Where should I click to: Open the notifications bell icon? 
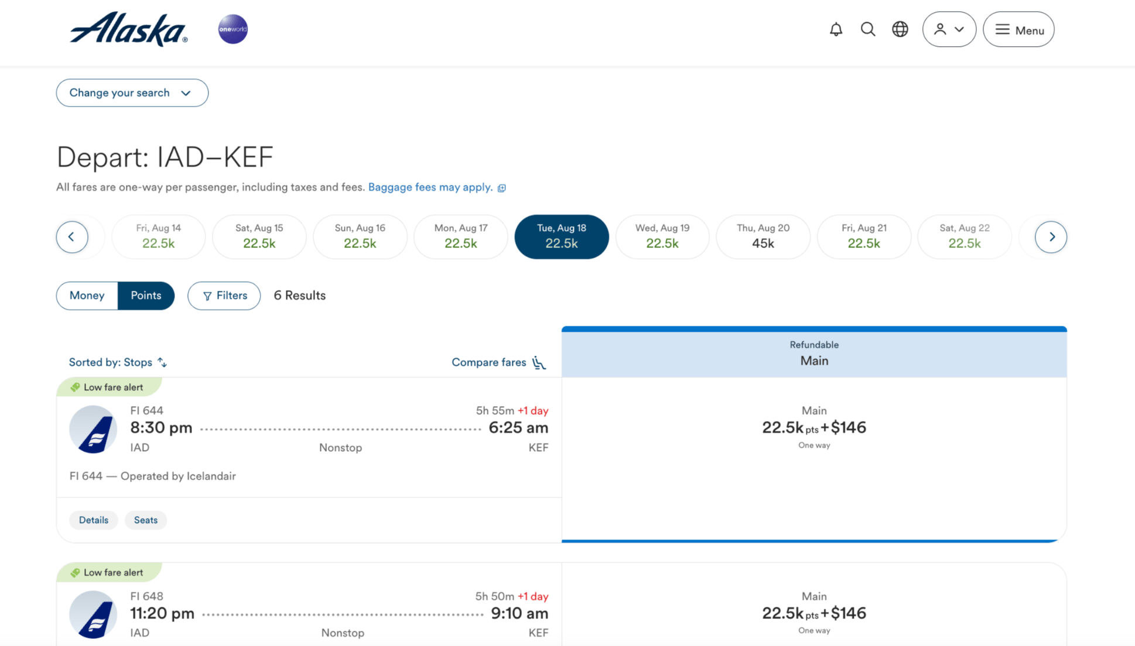(836, 29)
